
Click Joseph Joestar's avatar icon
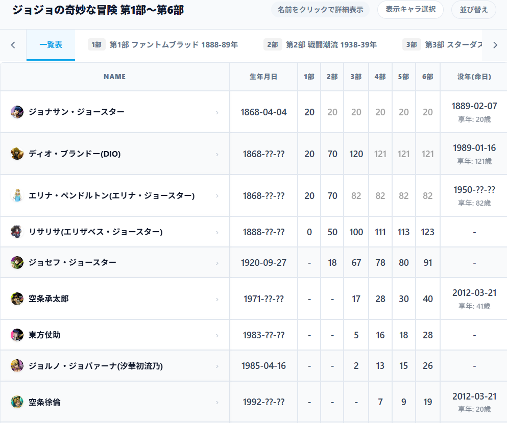pos(17,262)
